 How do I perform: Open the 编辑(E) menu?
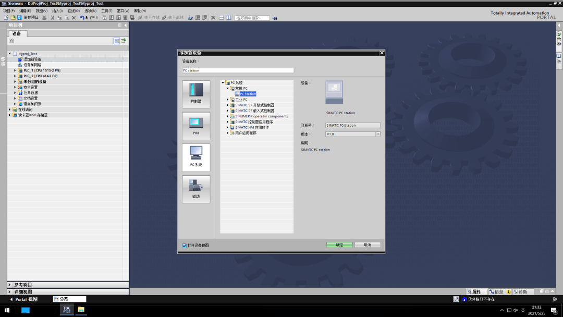pos(25,11)
